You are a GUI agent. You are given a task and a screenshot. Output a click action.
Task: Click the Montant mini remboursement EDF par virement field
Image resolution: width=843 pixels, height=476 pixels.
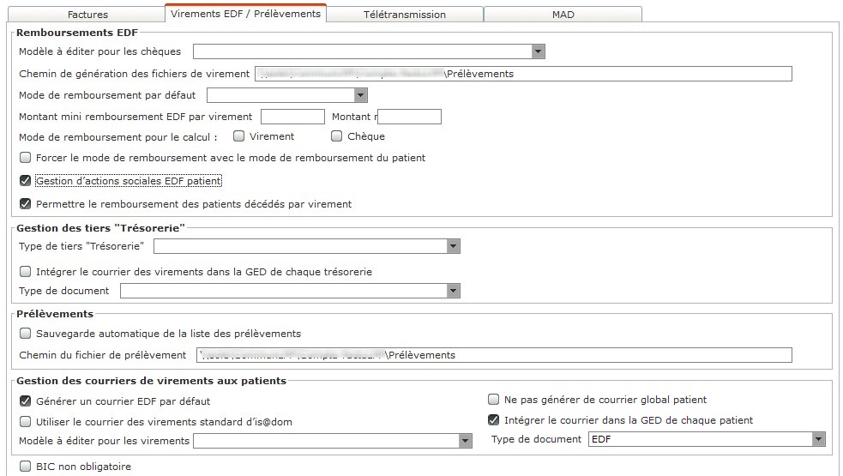click(x=293, y=117)
